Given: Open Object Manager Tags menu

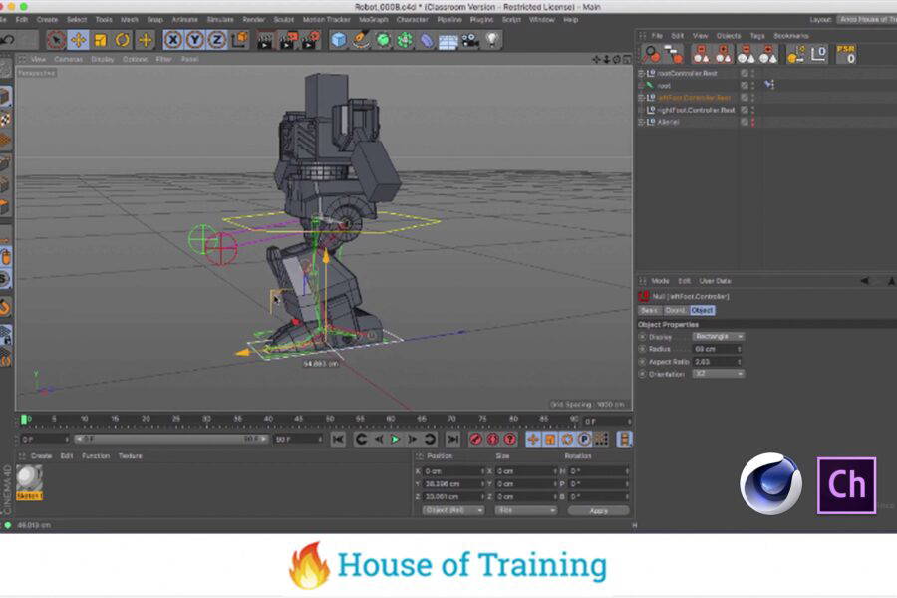Looking at the screenshot, I should pos(757,36).
